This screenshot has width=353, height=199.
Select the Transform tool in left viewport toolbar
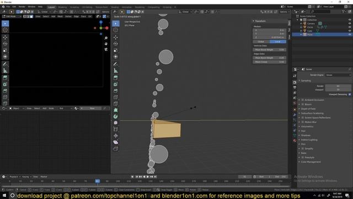tap(5, 56)
